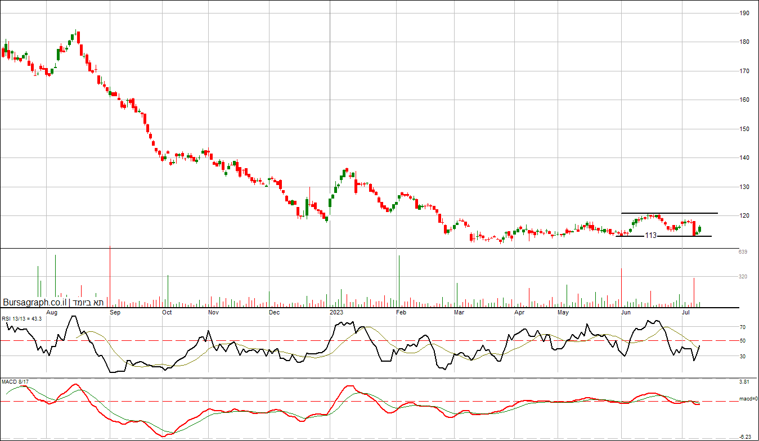Click the RSI 13/13 = 43.3 indicator label
759x441 pixels.
(22, 319)
